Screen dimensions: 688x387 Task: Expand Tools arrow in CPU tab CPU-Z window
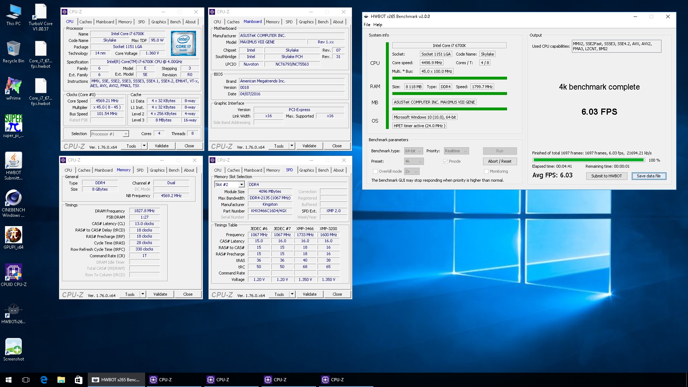[x=144, y=146]
